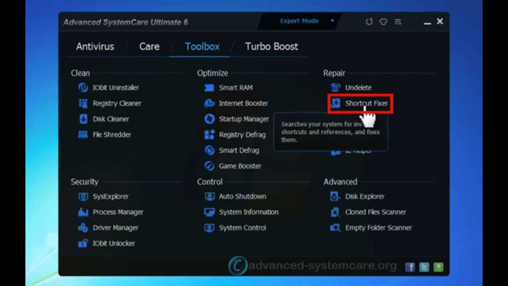Viewport: 508px width, 286px height.
Task: Click the green arrow icon at the bottom right
Action: pos(439,267)
